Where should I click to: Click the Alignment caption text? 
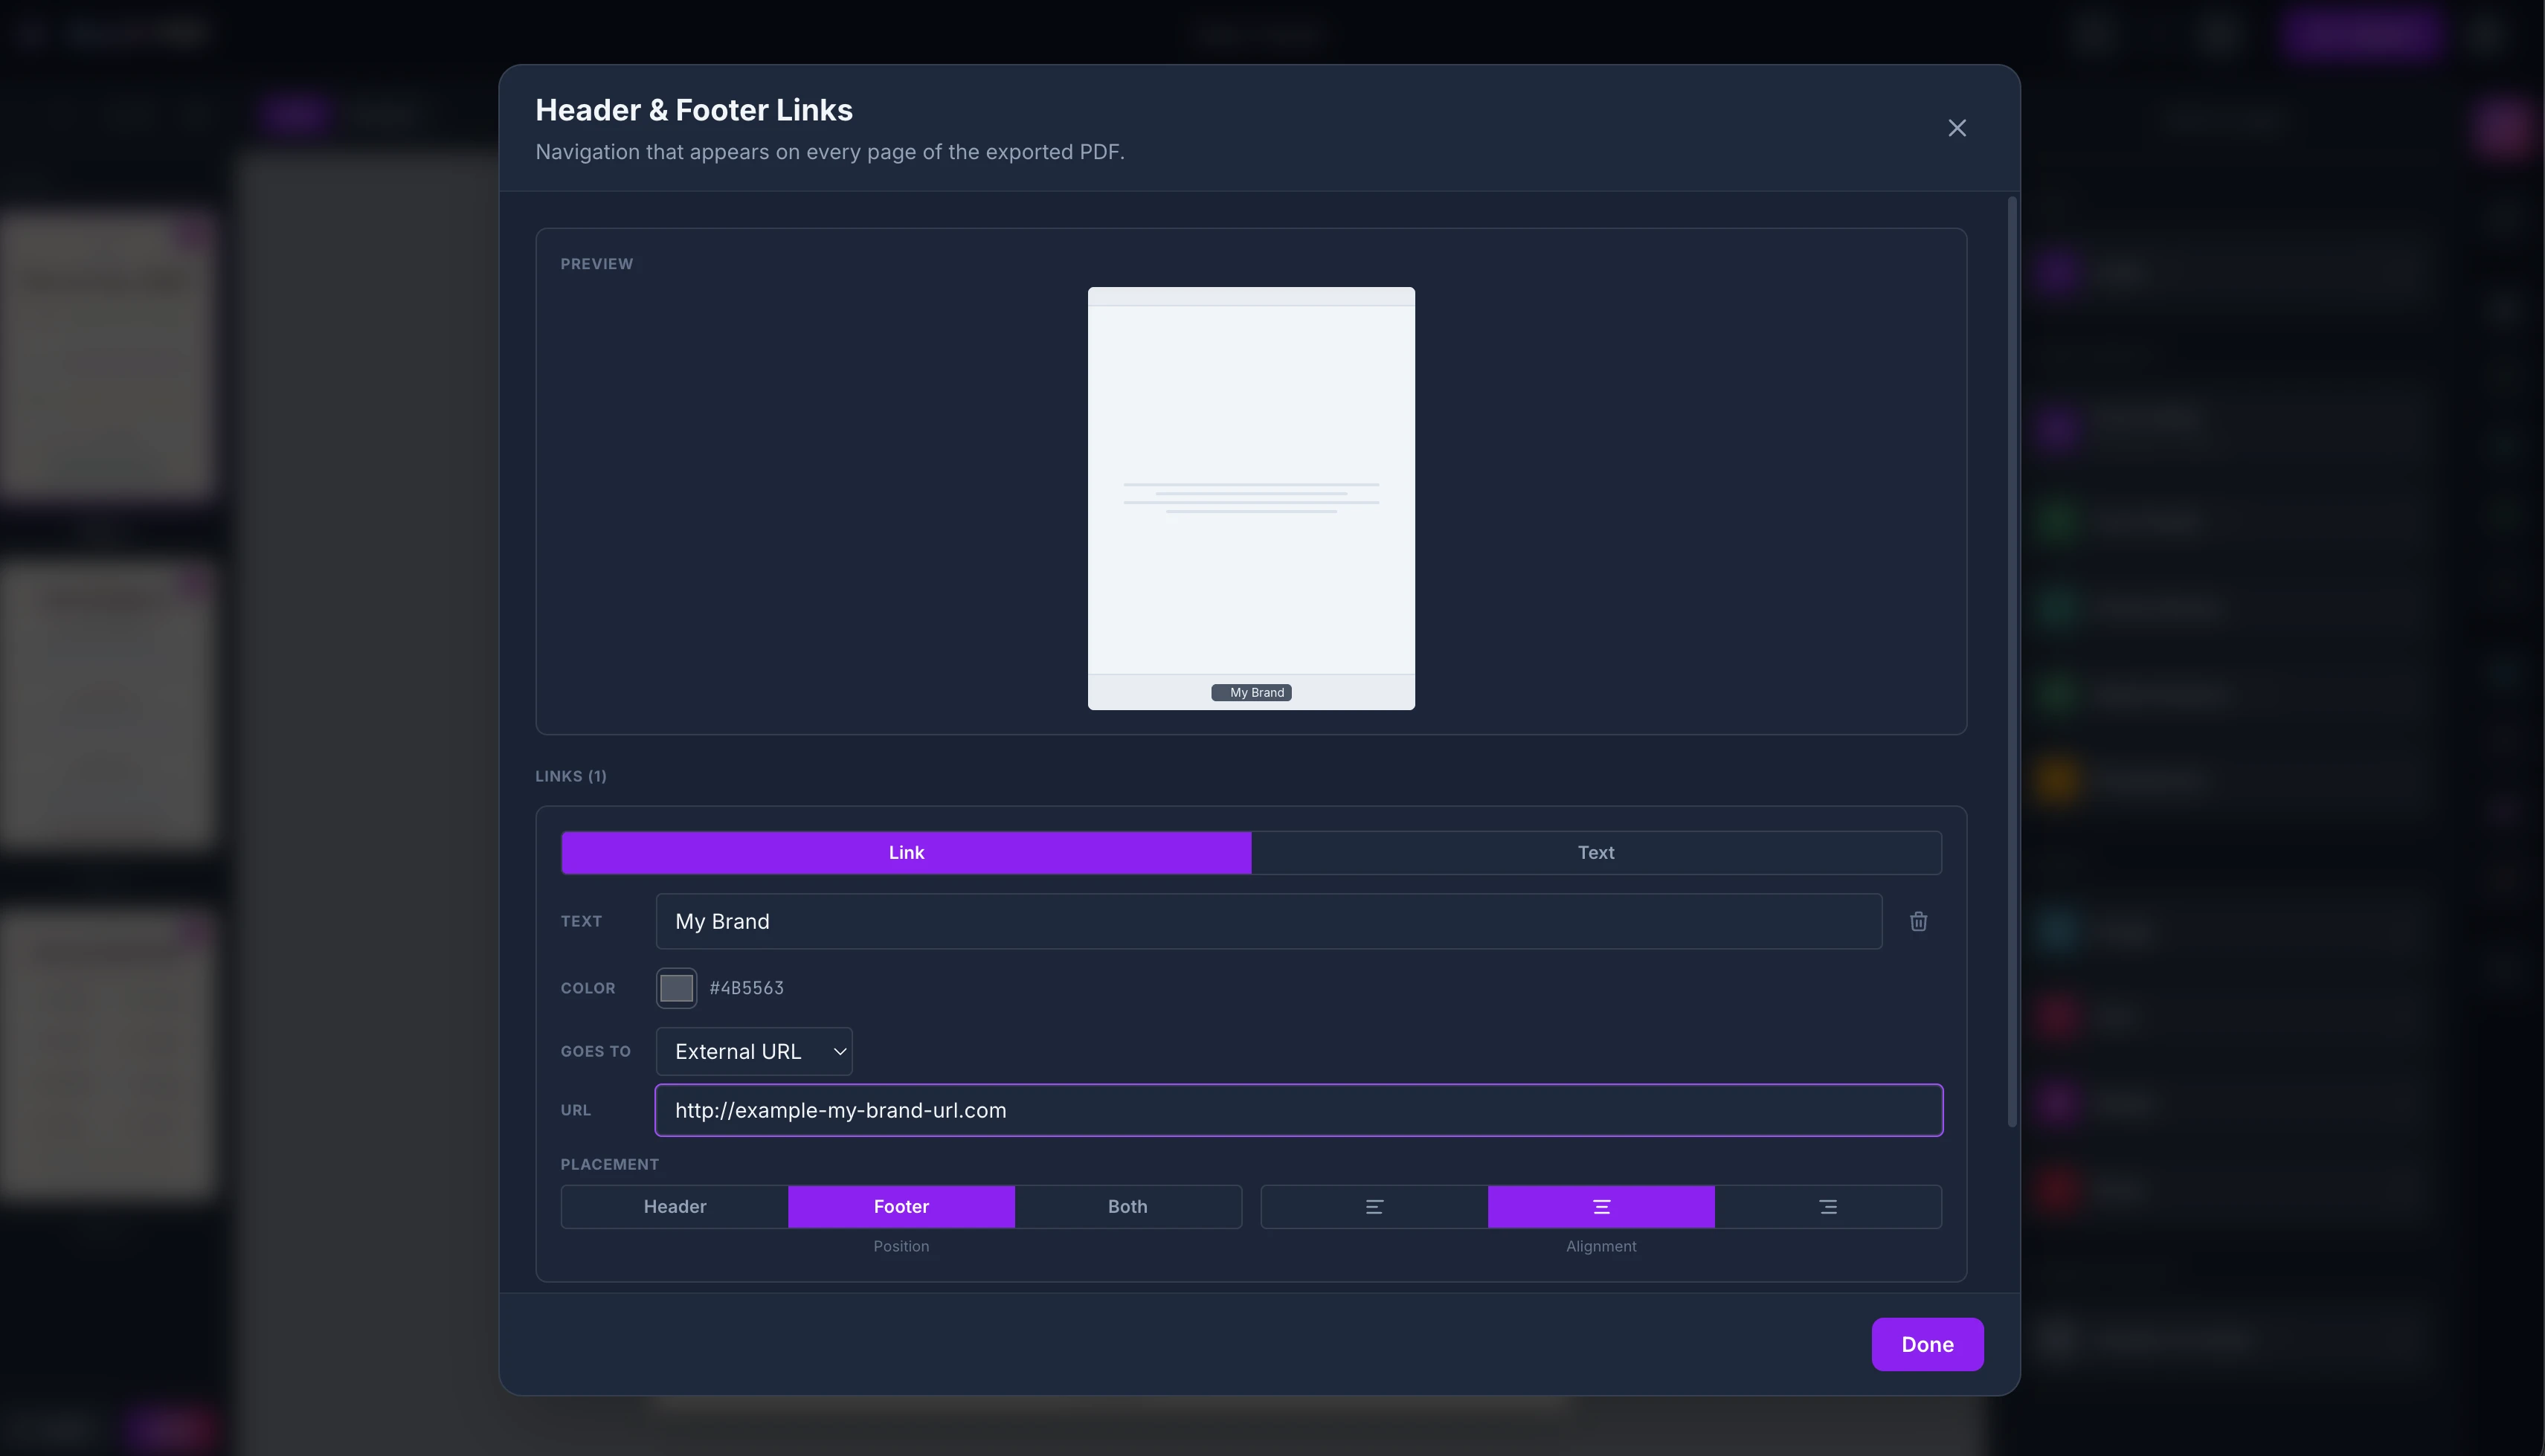point(1601,1246)
